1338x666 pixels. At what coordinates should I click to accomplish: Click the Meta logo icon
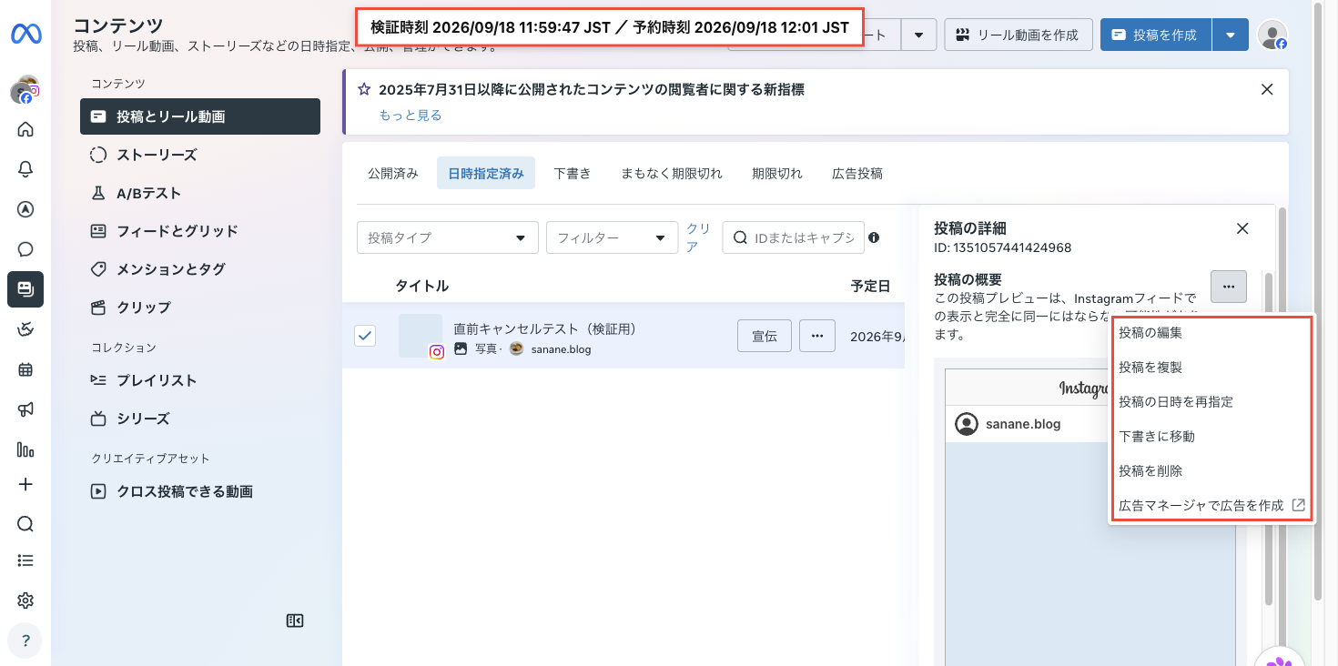[x=25, y=35]
